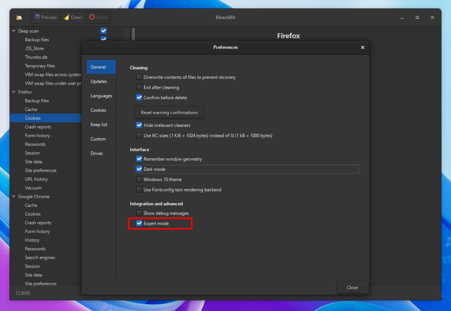Enable Show debug messages
451x311 pixels.
[139, 213]
